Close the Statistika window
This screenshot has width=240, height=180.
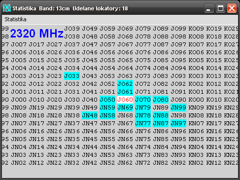click(x=232, y=8)
